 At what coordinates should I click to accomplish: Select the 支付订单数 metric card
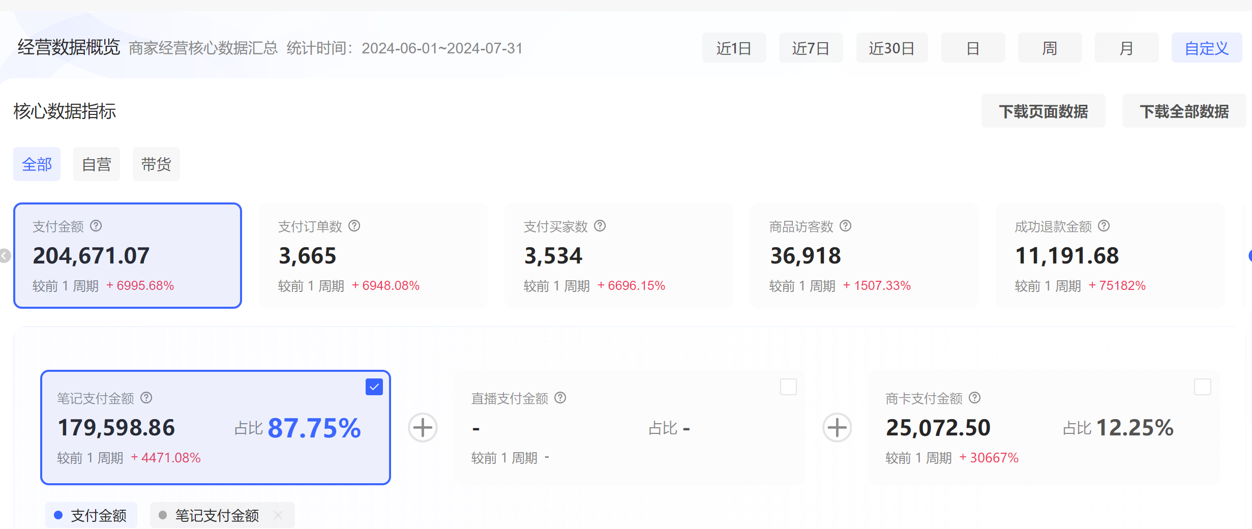coord(373,255)
